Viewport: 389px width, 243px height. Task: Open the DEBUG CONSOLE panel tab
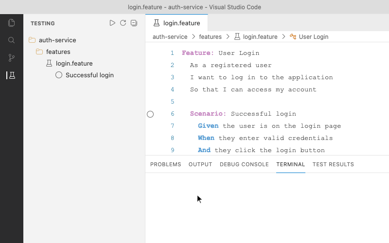pyautogui.click(x=244, y=164)
